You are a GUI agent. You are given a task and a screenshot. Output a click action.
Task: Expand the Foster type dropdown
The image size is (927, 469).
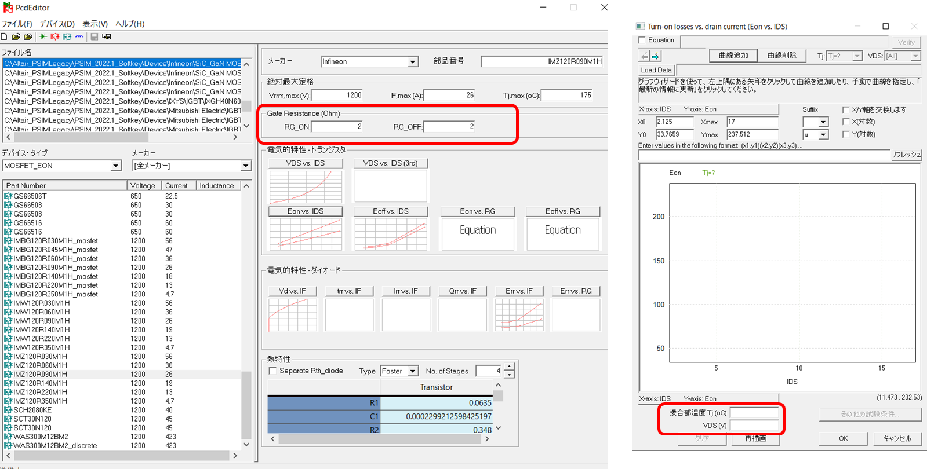[x=412, y=371]
